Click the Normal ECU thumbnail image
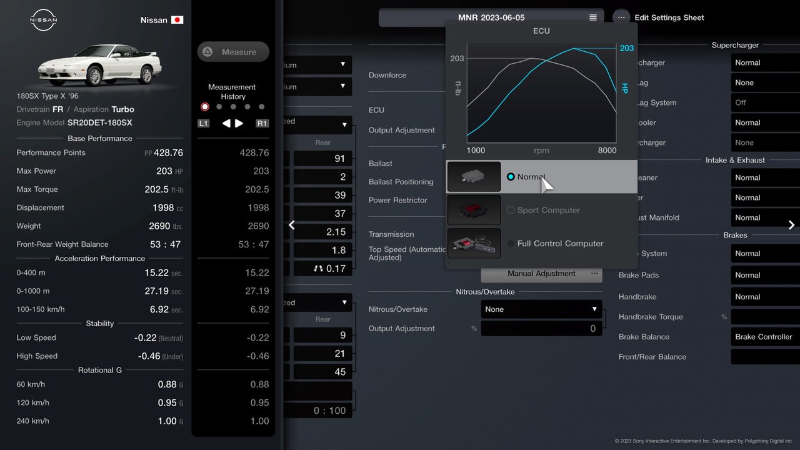 [474, 177]
